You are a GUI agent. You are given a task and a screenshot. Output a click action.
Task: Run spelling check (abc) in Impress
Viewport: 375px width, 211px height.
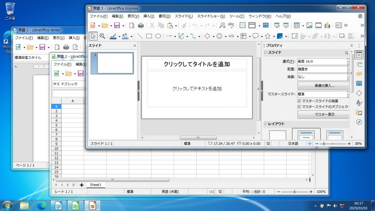click(231, 25)
